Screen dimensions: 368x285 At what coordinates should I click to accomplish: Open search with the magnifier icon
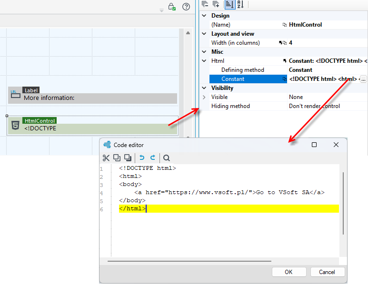coord(167,158)
